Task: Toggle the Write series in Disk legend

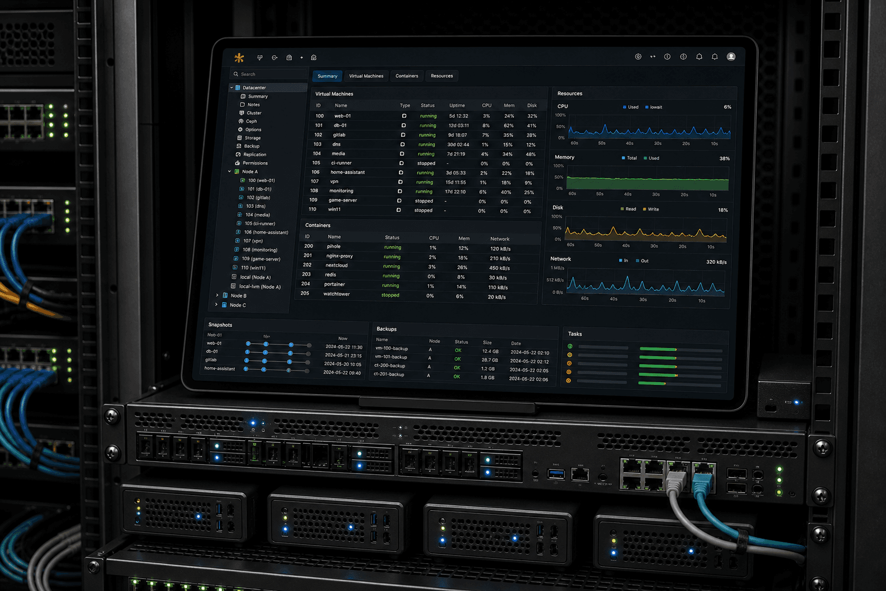Action: point(651,209)
